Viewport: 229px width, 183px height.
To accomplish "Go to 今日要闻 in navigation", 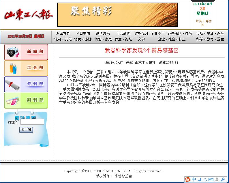I will pyautogui.click(x=83, y=33).
